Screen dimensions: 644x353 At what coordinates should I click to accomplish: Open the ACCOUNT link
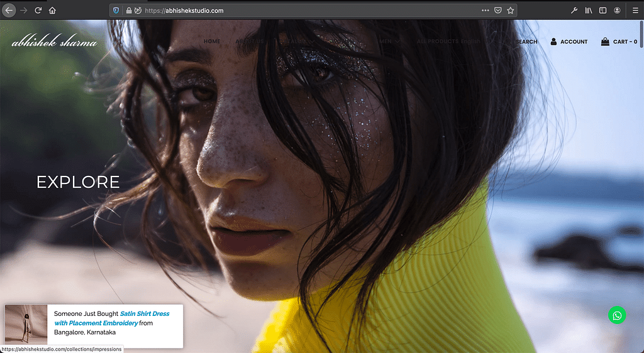(569, 42)
